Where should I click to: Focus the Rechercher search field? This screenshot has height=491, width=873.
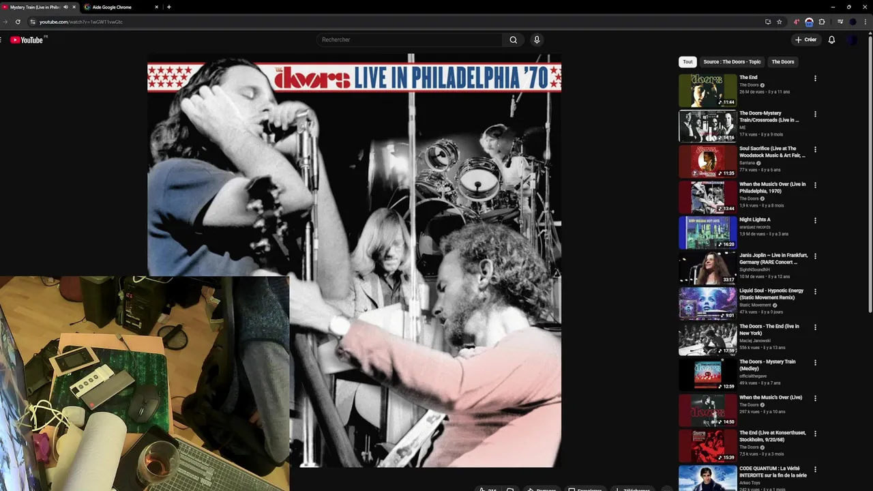(x=411, y=40)
